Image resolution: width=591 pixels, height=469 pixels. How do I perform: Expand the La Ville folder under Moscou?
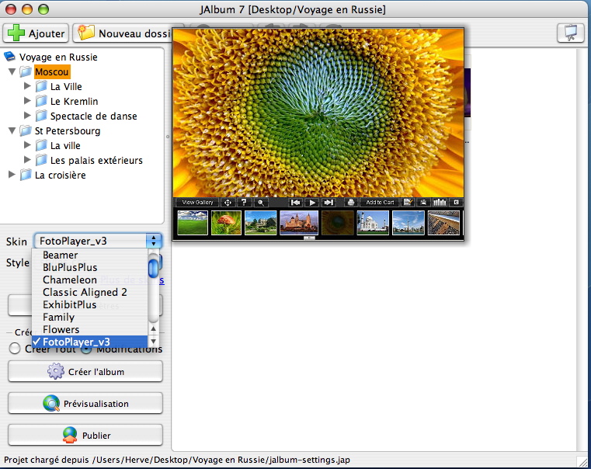pos(27,86)
